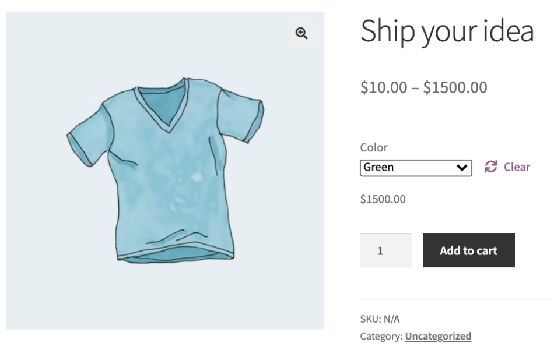
Task: Open the Color dropdown showing Green
Action: (x=415, y=168)
